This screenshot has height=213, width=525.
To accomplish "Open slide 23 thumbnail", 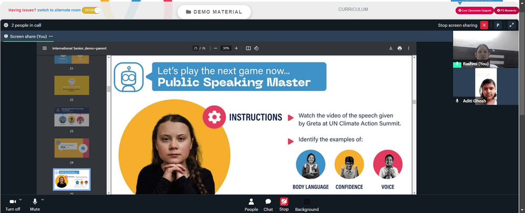I will tap(71, 116).
